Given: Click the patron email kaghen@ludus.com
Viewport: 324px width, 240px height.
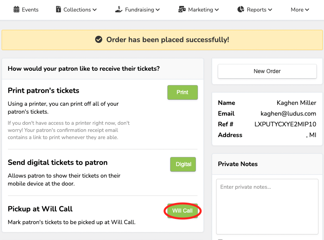Looking at the screenshot, I should (x=288, y=114).
